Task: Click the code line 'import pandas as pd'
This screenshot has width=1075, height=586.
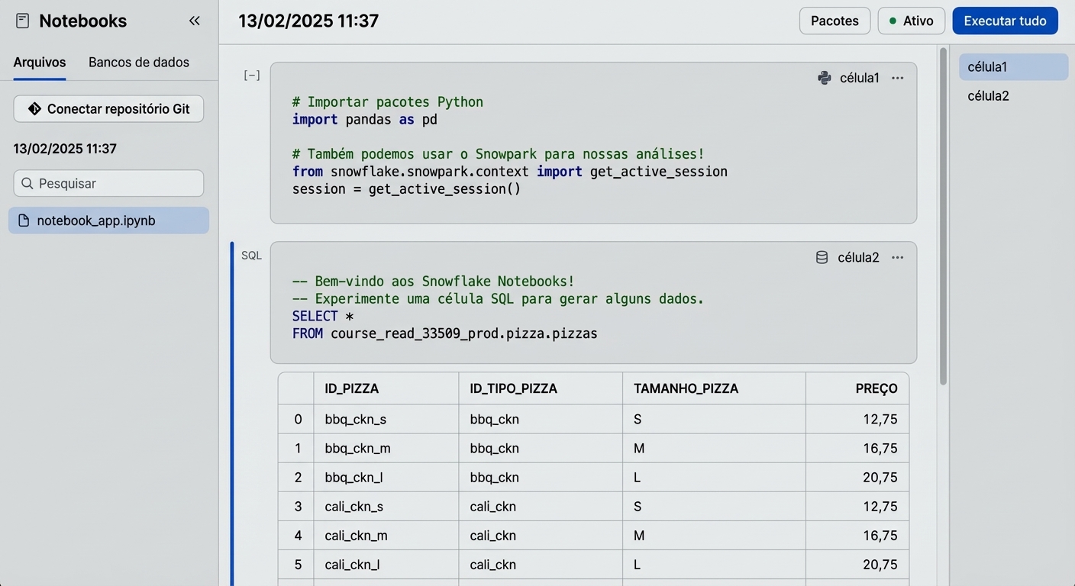Action: click(x=364, y=120)
